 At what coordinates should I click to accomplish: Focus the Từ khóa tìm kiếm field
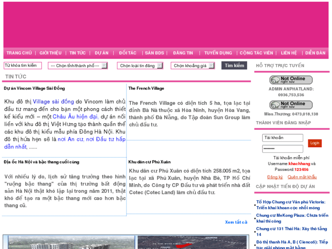(23, 65)
